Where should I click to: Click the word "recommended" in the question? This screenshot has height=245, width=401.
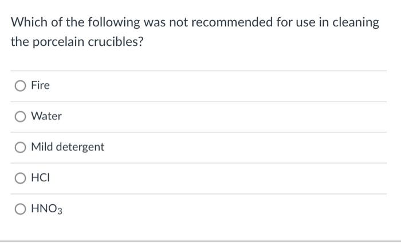pyautogui.click(x=232, y=22)
